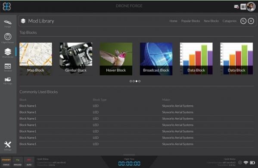Click the magnifier search icon in header
The image size is (258, 168).
[x=243, y=21]
